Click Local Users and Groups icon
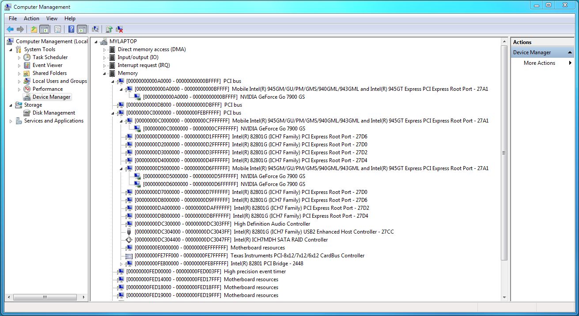This screenshot has height=316, width=579. [27, 81]
